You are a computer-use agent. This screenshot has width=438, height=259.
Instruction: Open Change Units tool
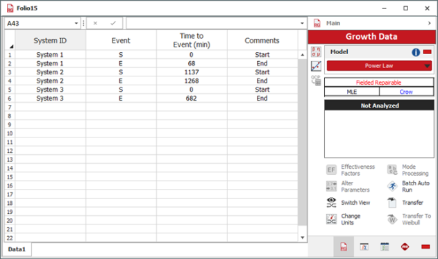(x=344, y=219)
